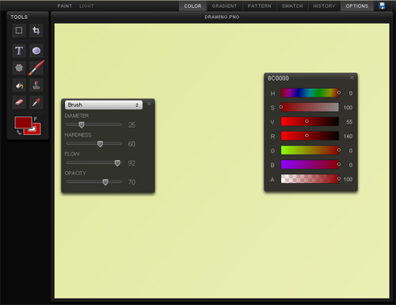Select the Spirograph tool

(19, 68)
